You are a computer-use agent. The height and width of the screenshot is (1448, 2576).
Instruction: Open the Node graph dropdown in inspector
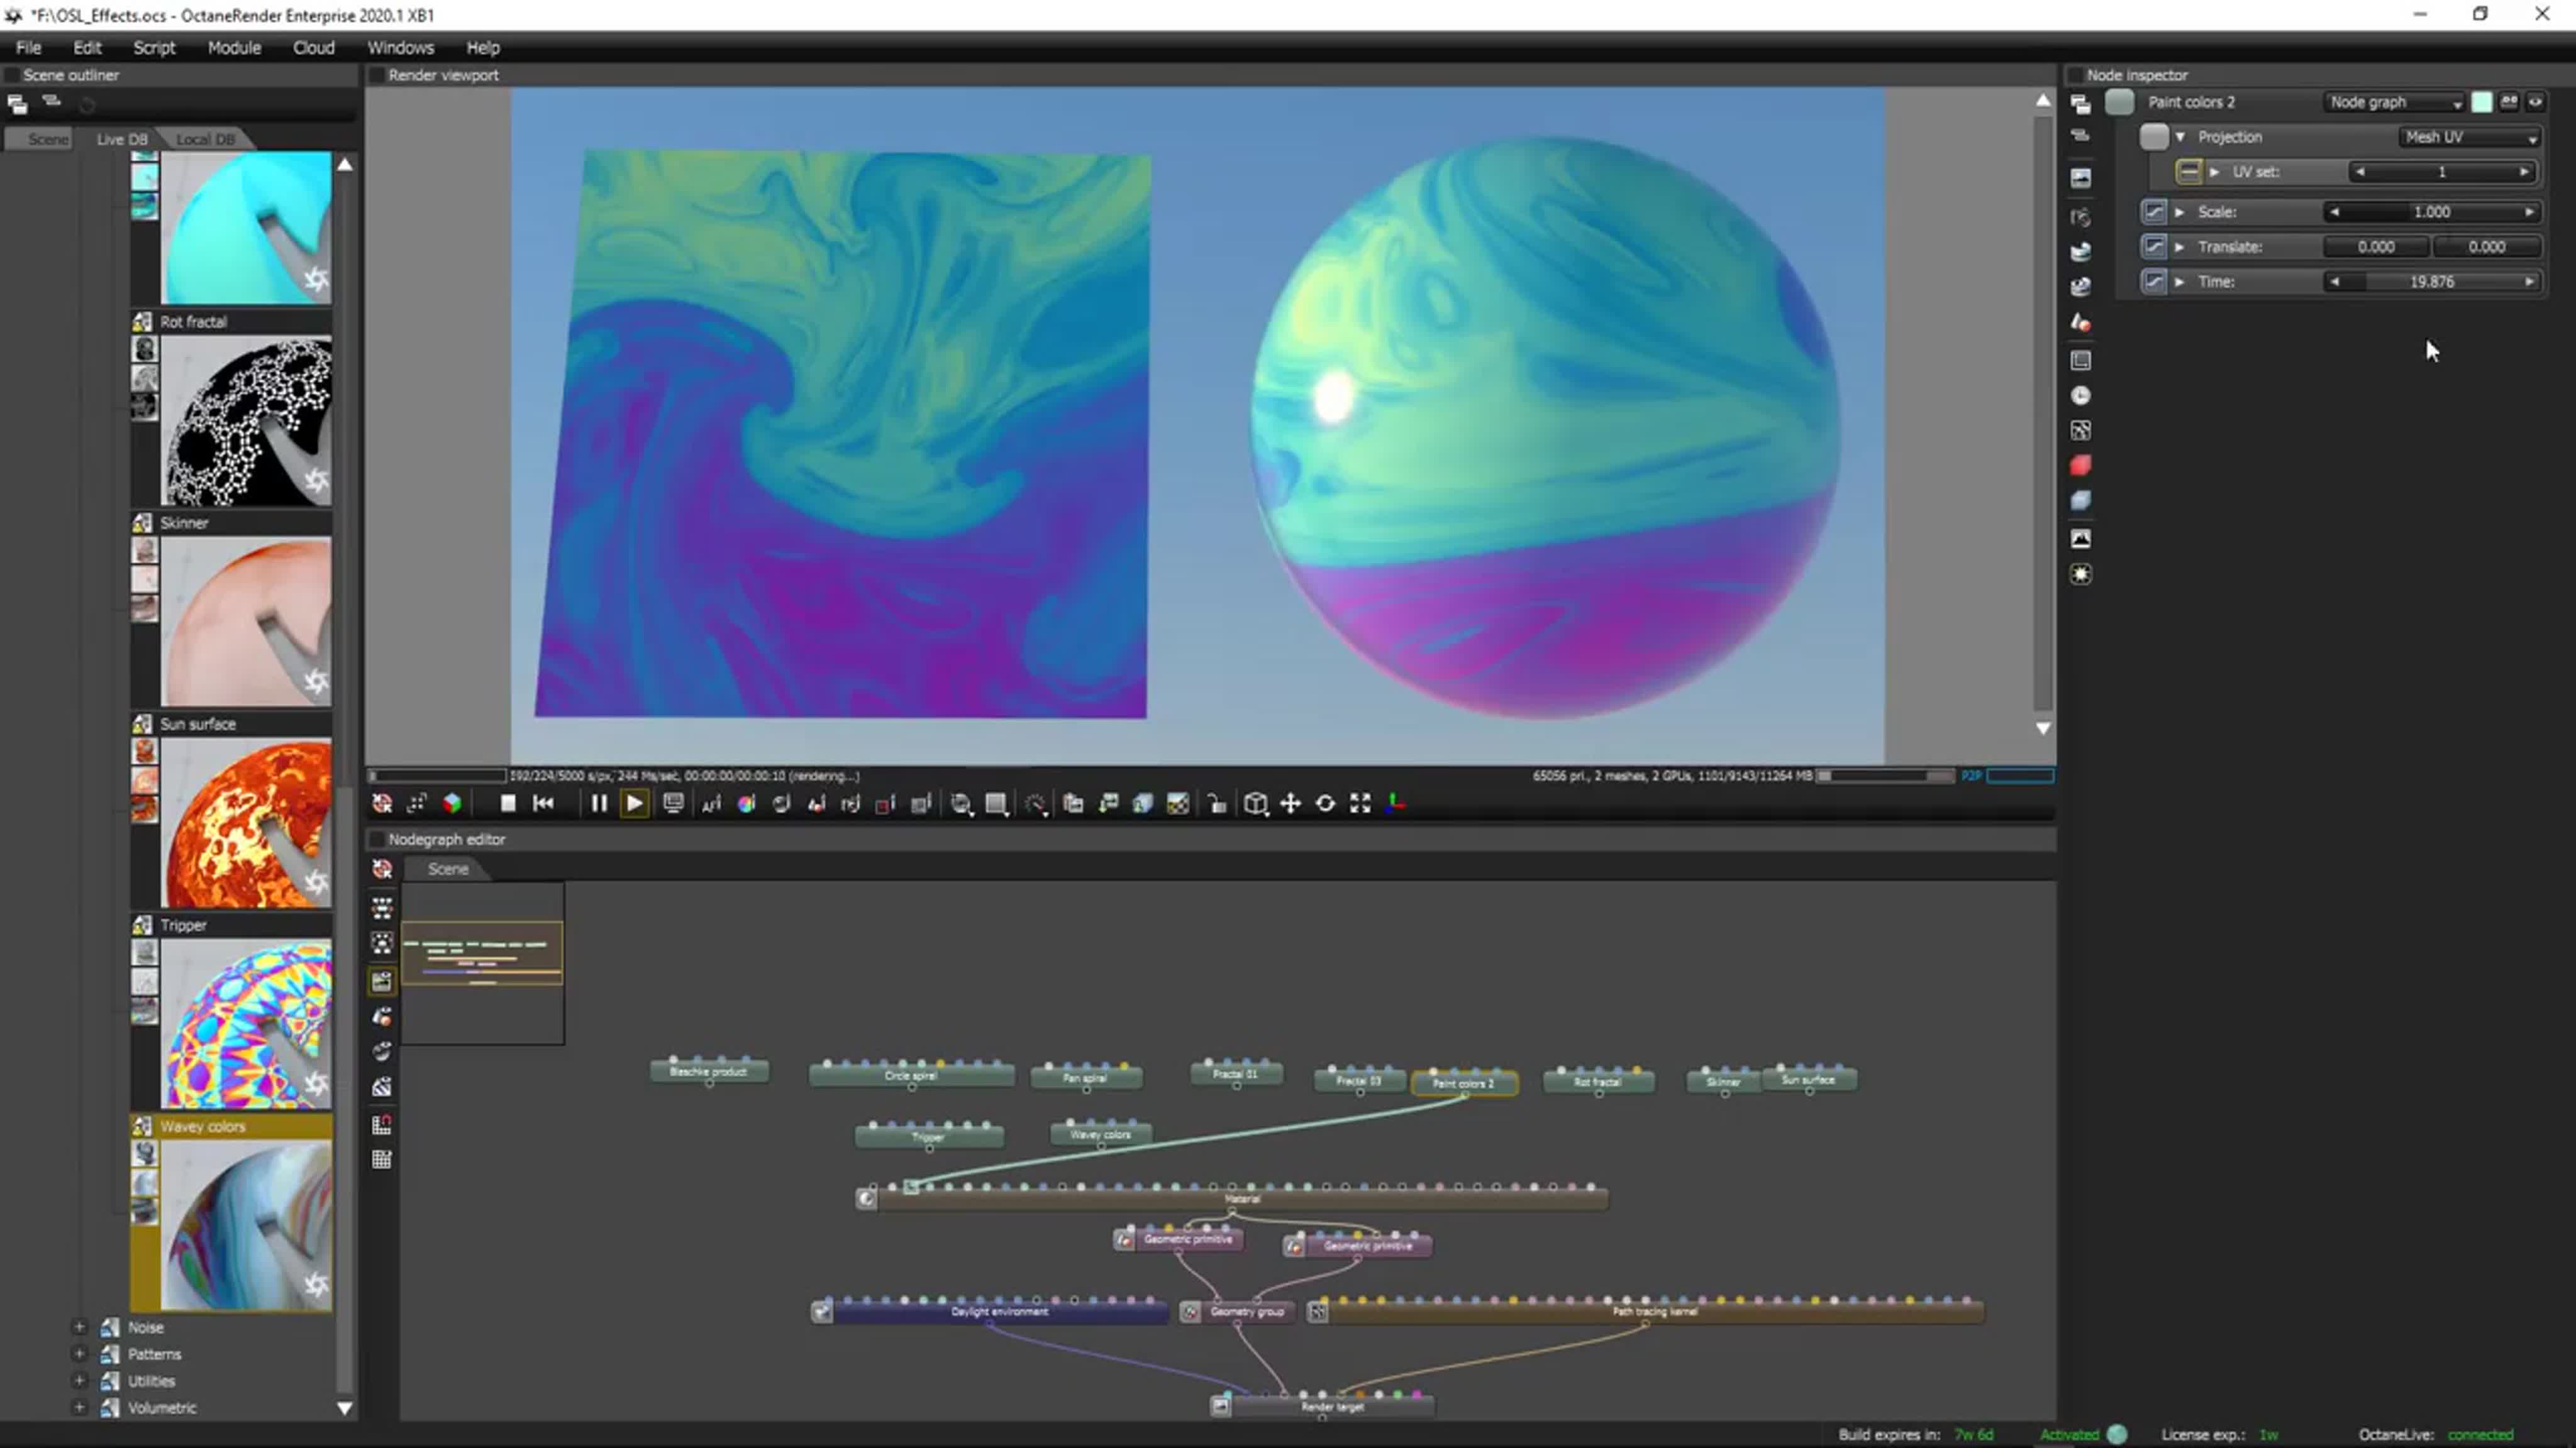click(x=2394, y=102)
